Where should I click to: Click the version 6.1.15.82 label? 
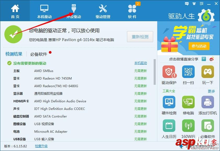[15, 146]
